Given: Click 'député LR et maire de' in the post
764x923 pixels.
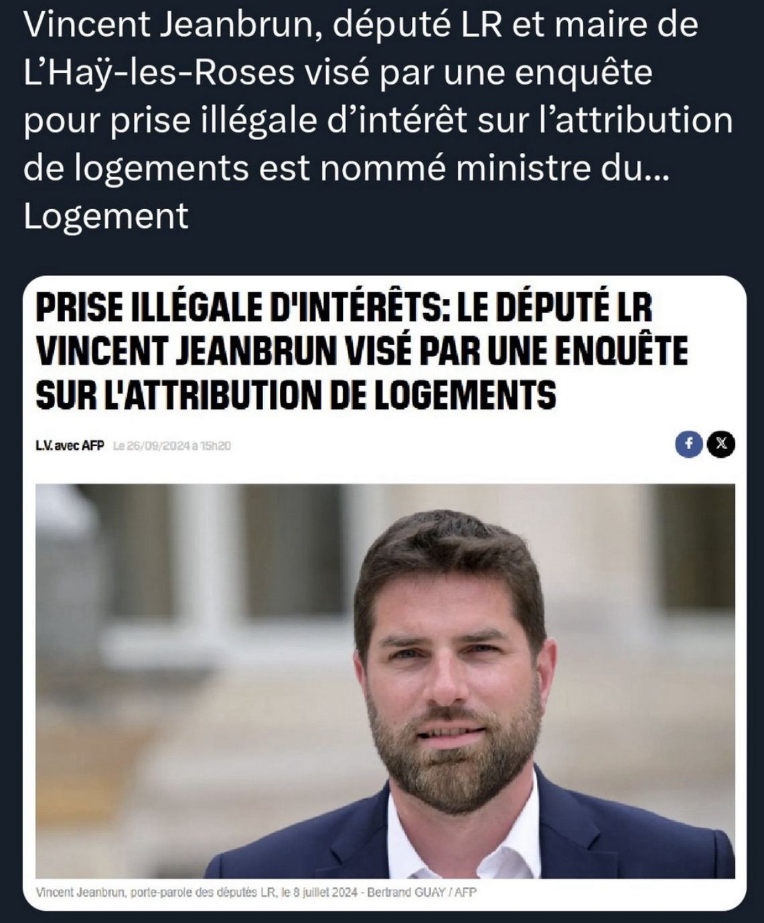Looking at the screenshot, I should click(514, 25).
